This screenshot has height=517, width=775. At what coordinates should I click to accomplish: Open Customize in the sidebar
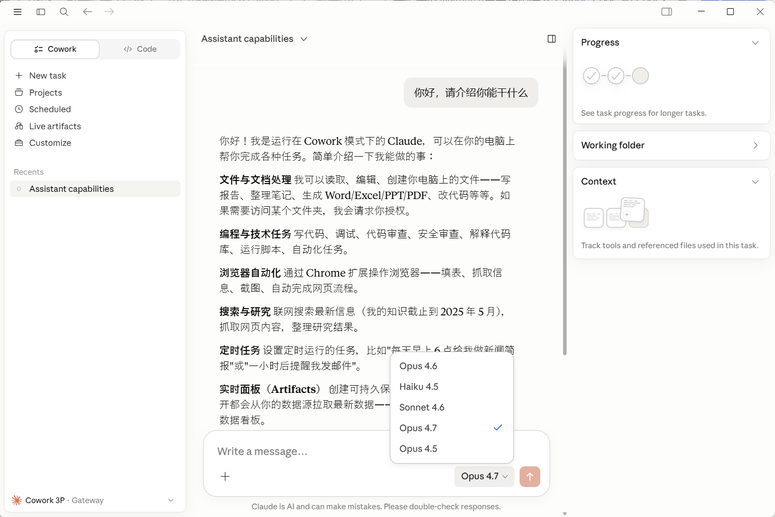pyautogui.click(x=95, y=143)
